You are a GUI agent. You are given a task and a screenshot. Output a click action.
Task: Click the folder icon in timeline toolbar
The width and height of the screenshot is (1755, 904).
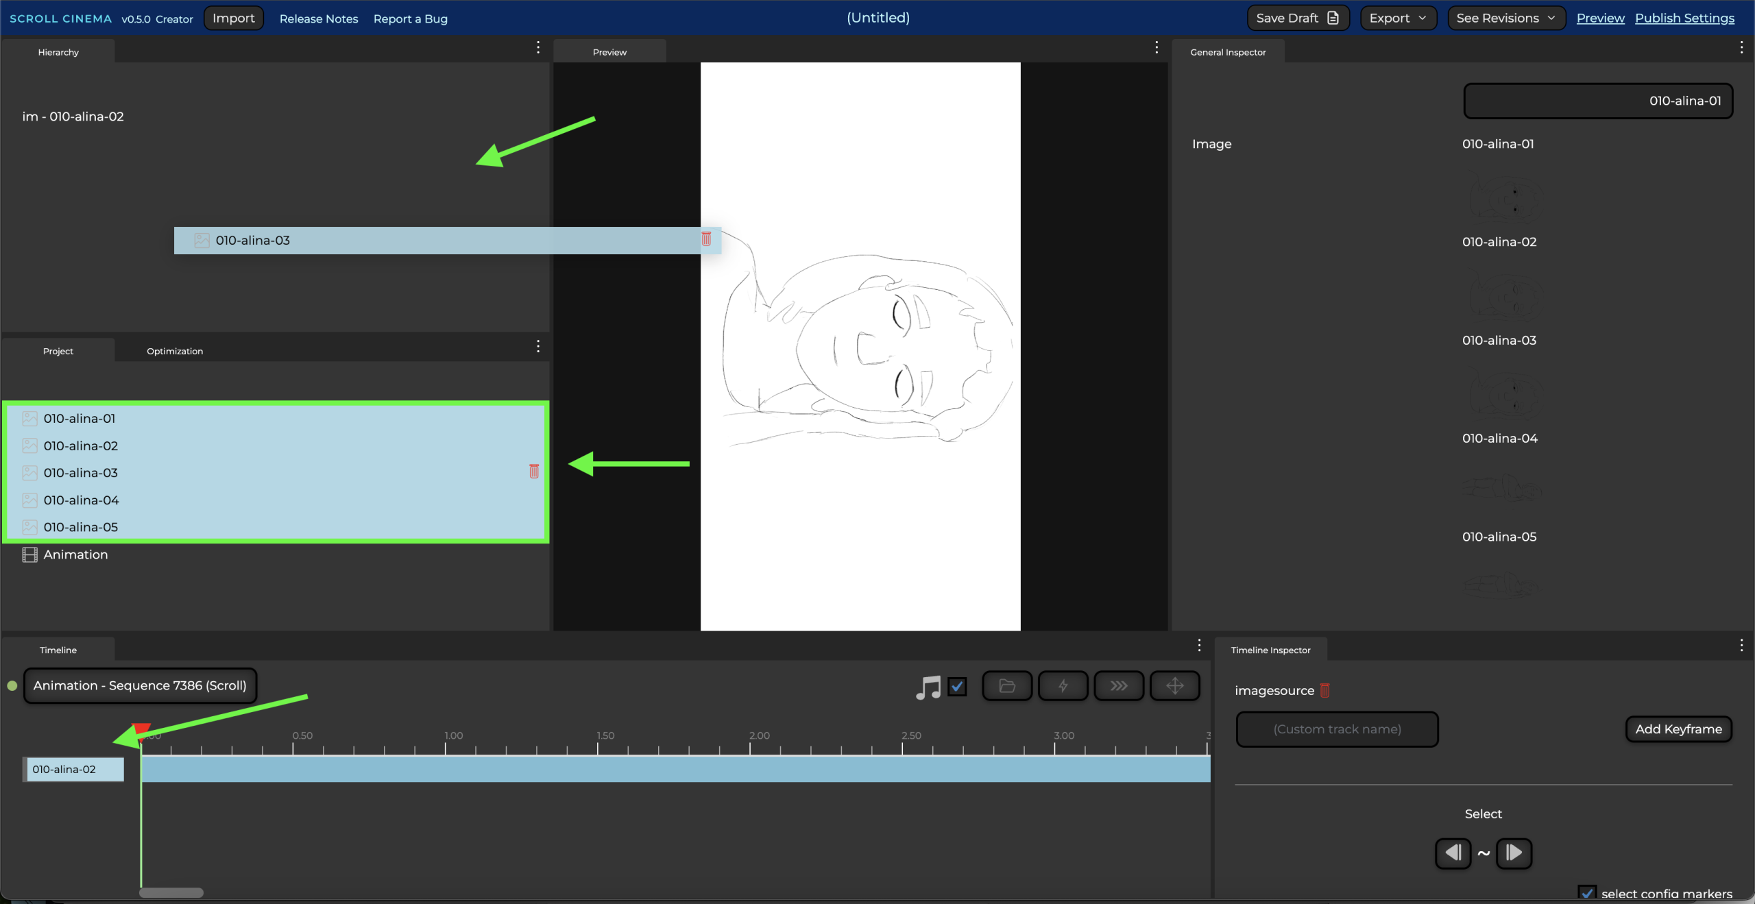(x=1006, y=686)
